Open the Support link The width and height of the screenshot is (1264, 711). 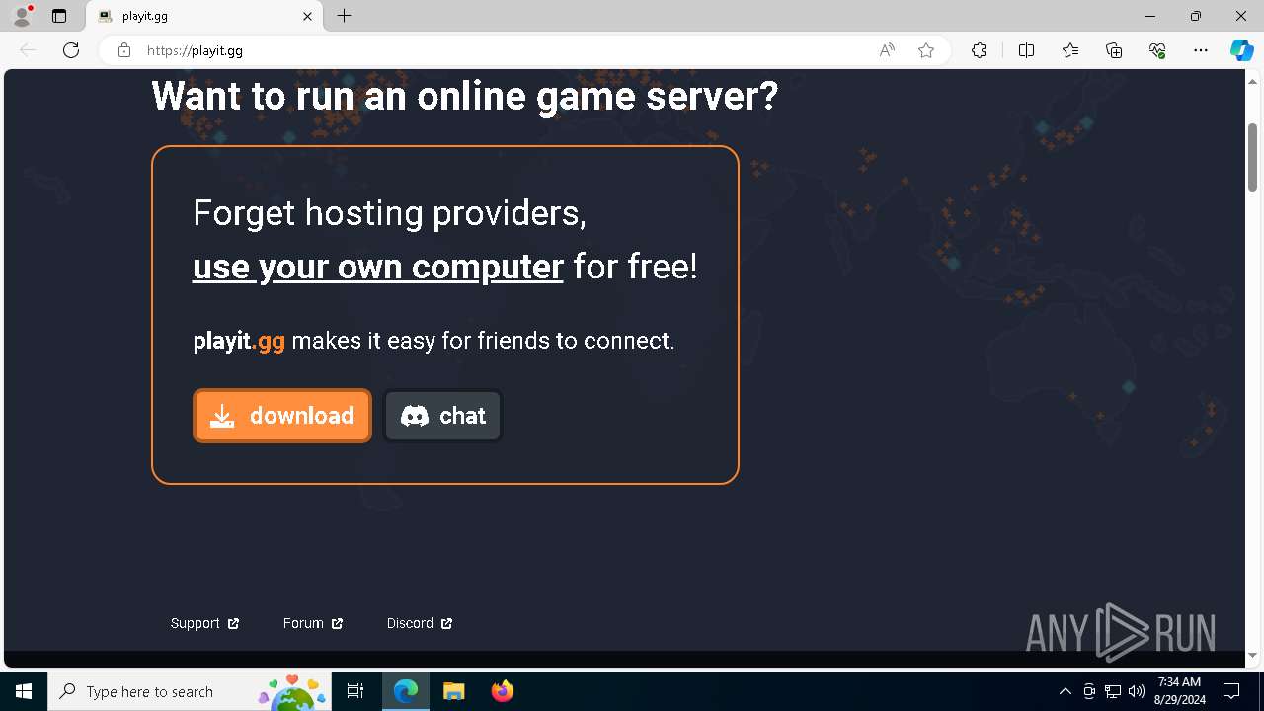pos(204,623)
